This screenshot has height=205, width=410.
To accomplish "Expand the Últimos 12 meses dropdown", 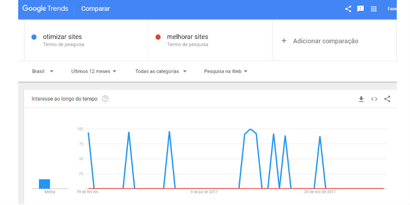I will (94, 71).
